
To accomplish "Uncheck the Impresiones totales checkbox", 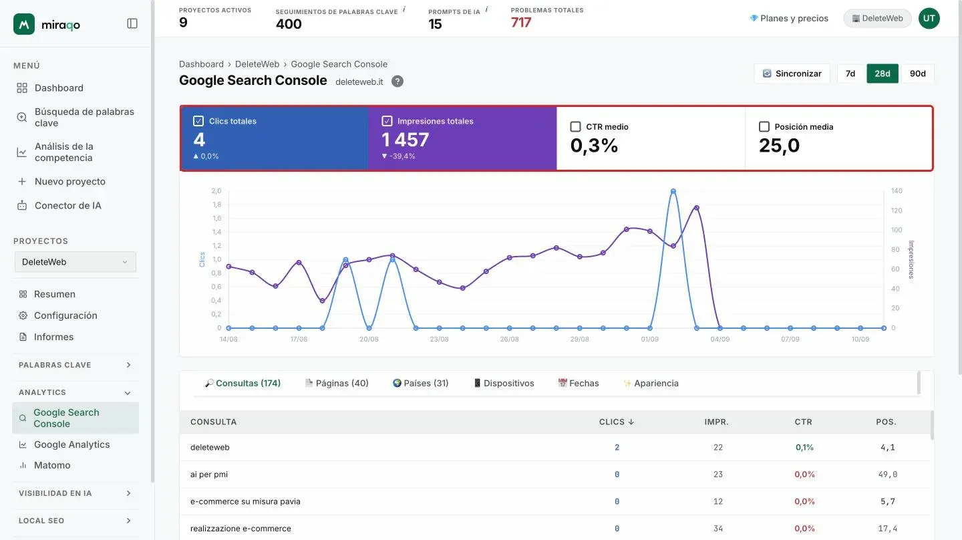I will [x=387, y=121].
